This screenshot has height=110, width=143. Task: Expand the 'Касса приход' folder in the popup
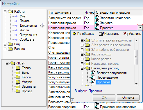(82, 54)
